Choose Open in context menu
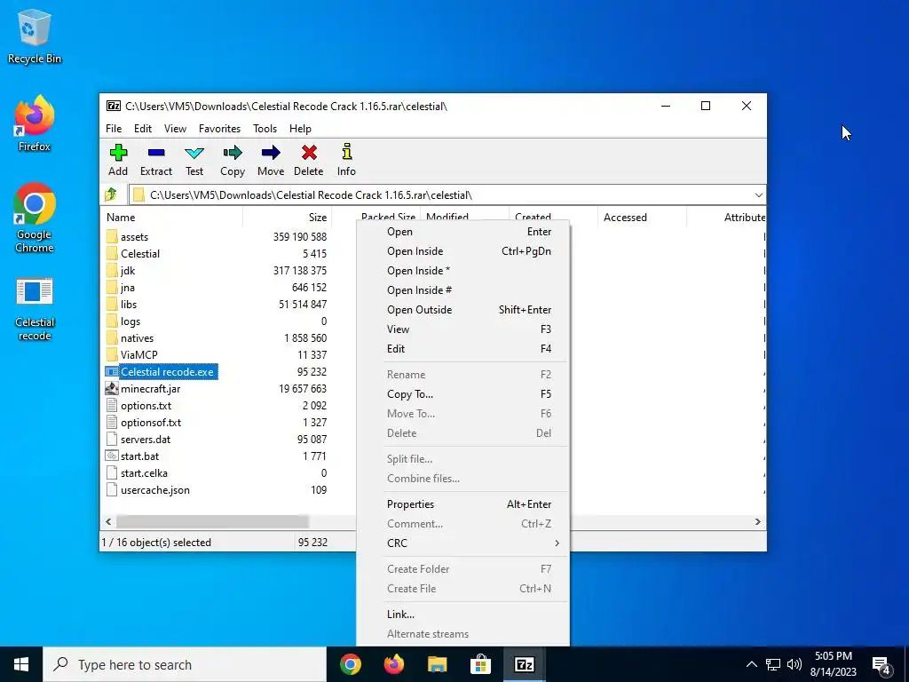The image size is (909, 682). click(463, 232)
